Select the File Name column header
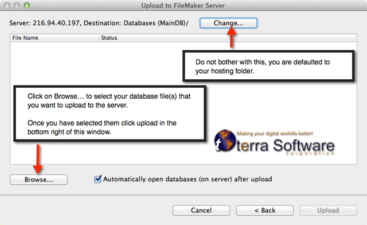The width and height of the screenshot is (367, 225). click(x=54, y=38)
